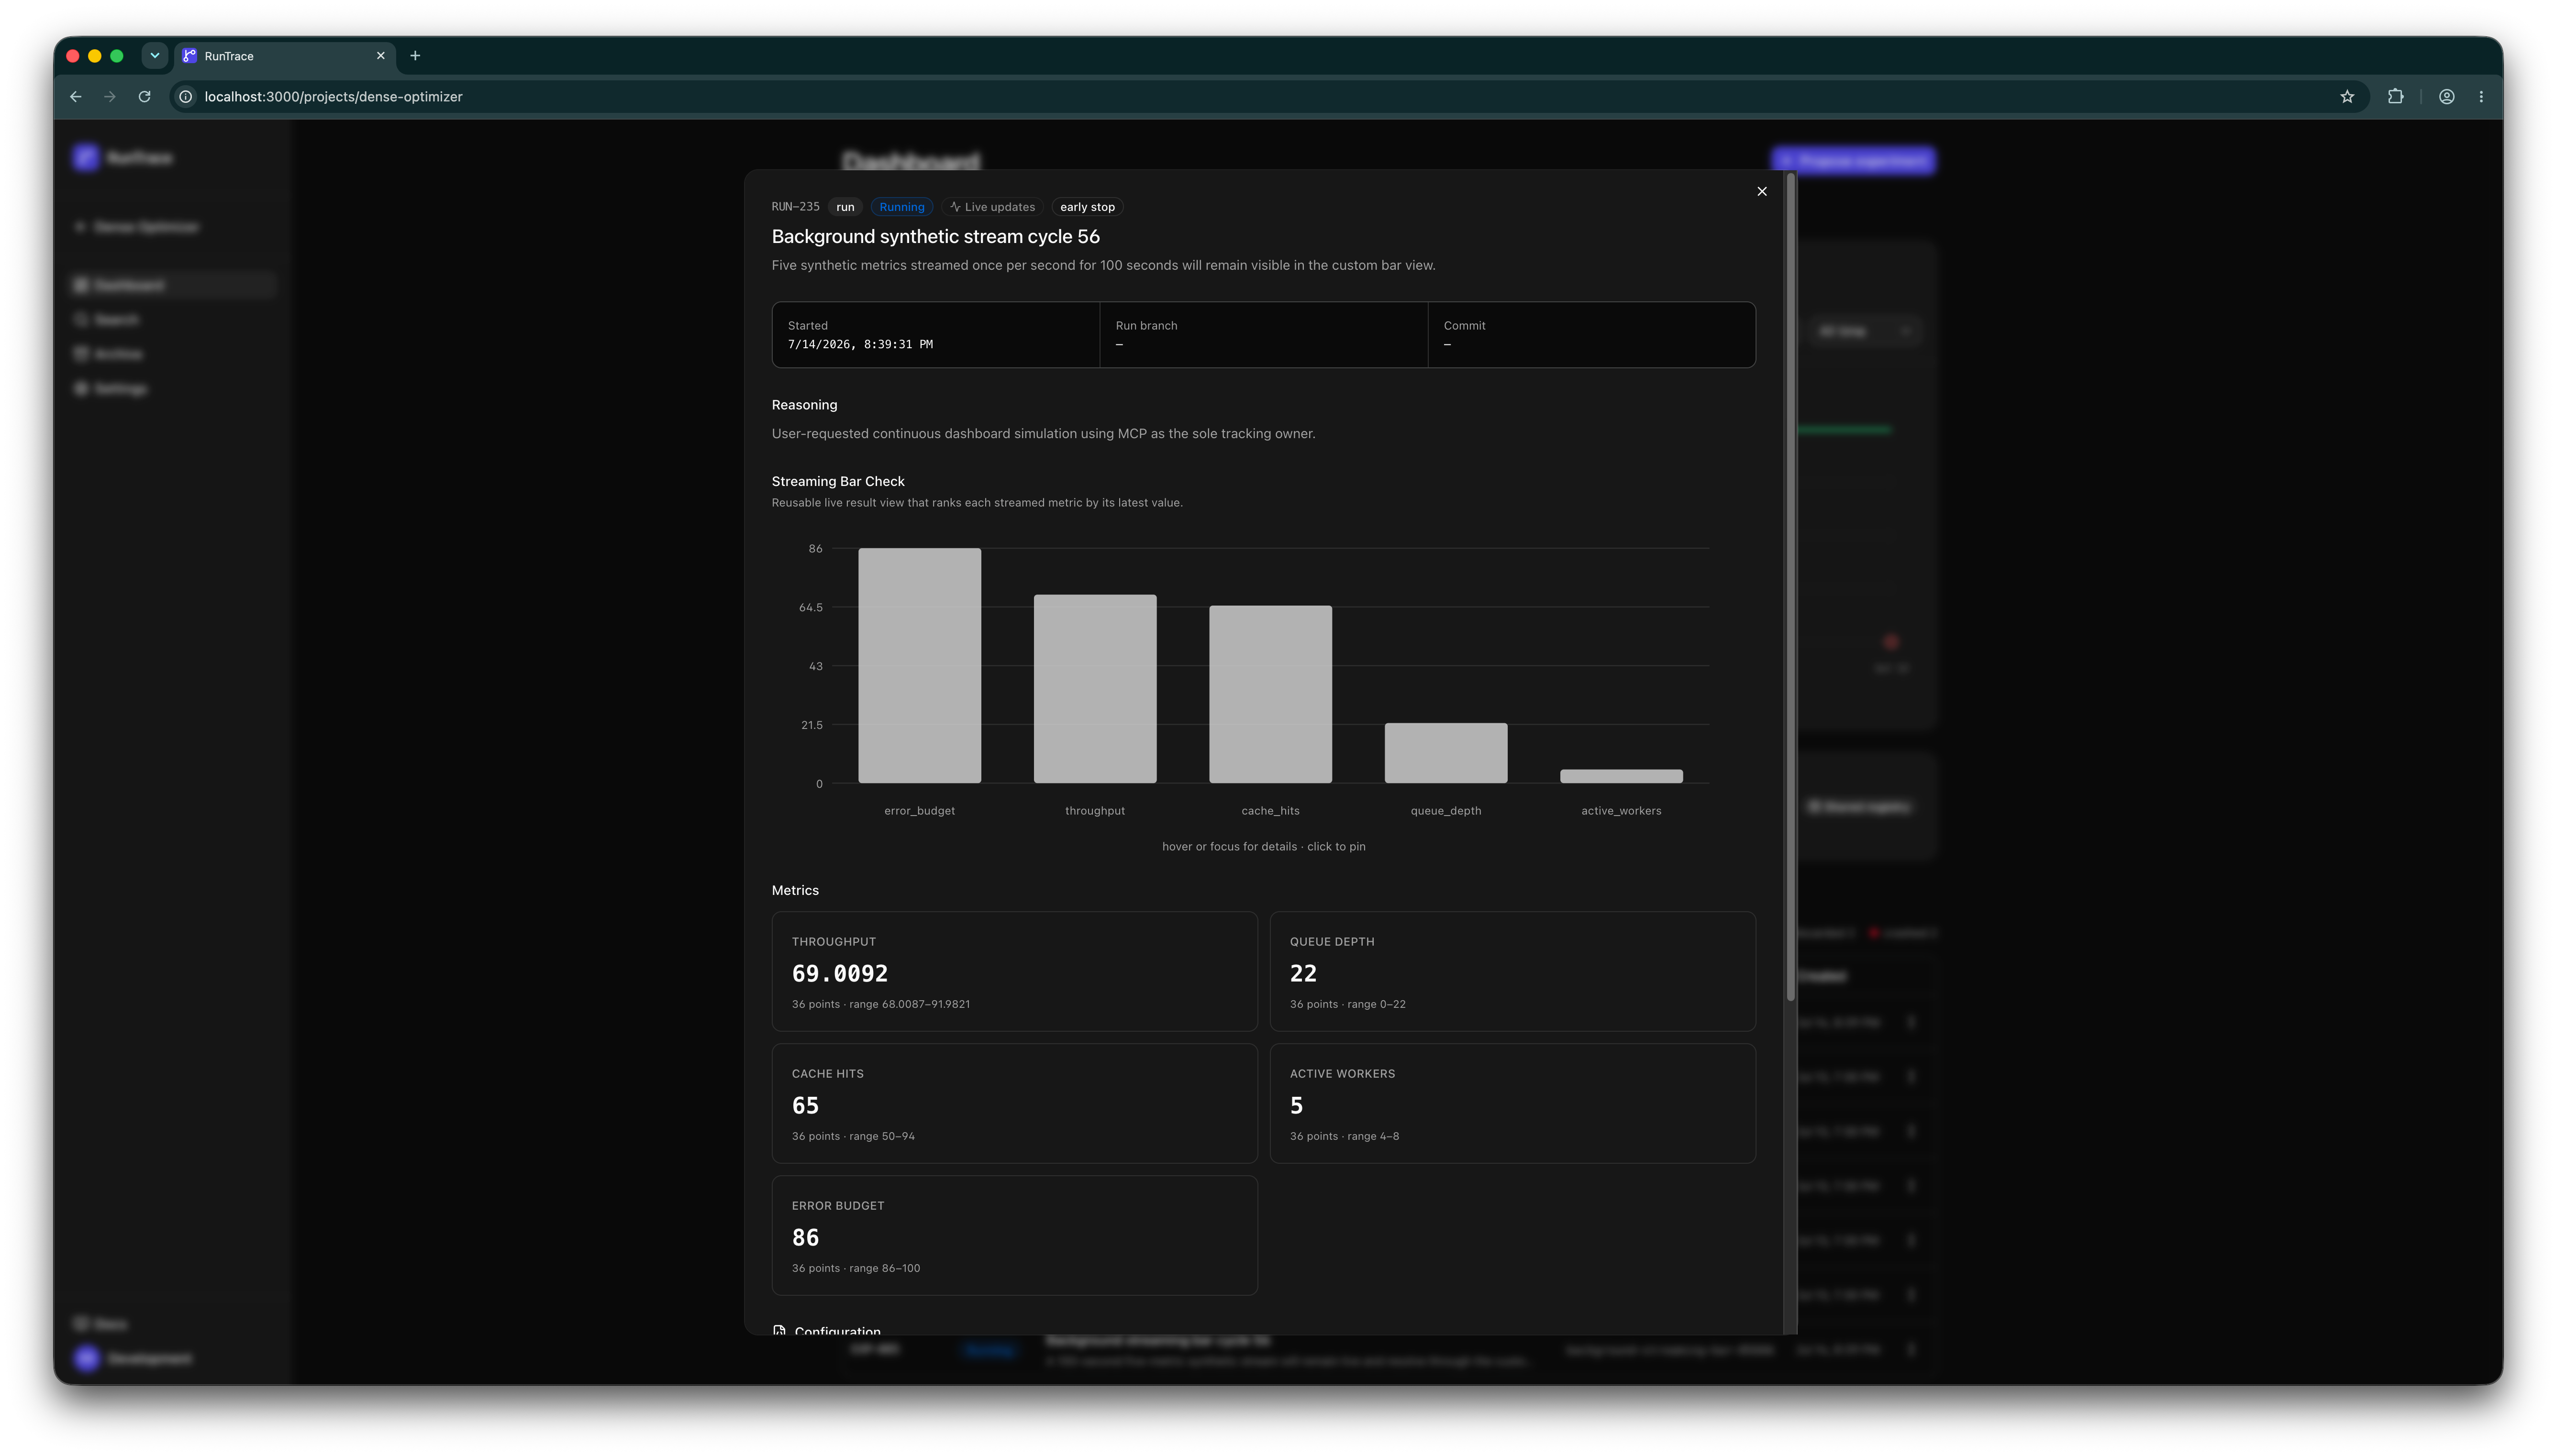Click the Streaming Bar Check heading

[838, 481]
